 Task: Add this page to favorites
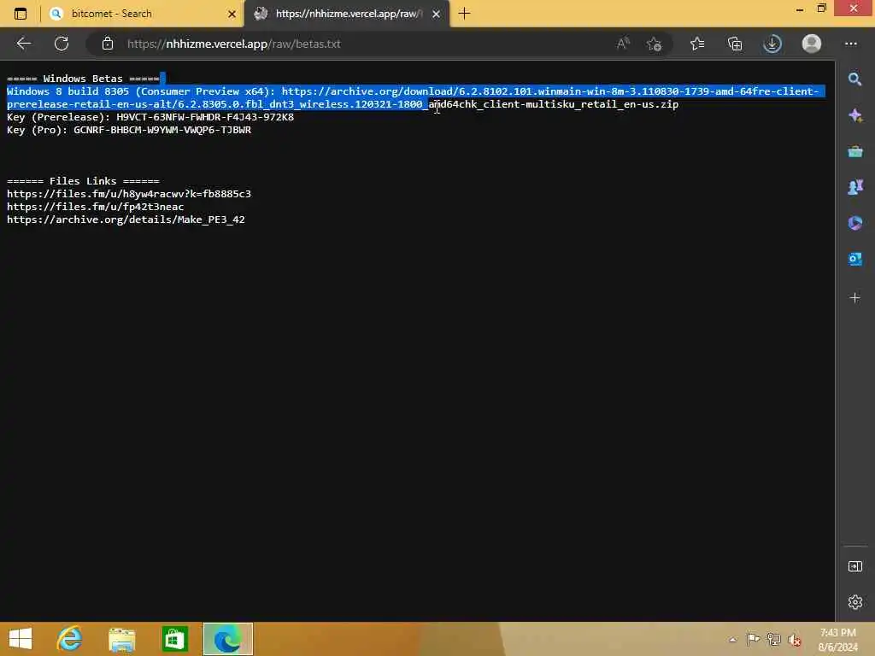654,44
